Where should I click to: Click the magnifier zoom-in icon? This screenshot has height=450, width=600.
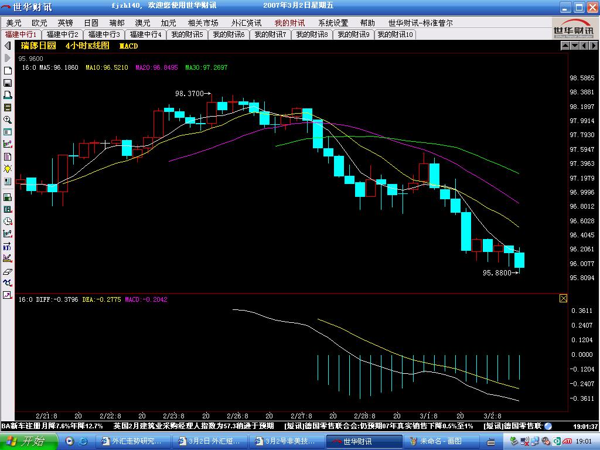7,120
